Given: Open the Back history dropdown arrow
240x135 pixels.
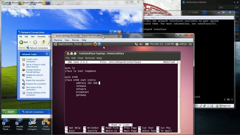Looking at the screenshot, I should (x=30, y=42).
